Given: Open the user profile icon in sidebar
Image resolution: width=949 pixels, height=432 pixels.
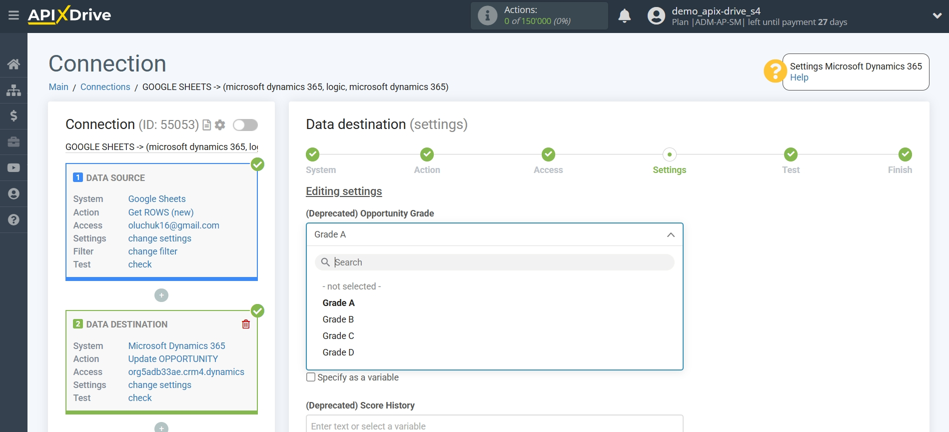Looking at the screenshot, I should (x=13, y=194).
